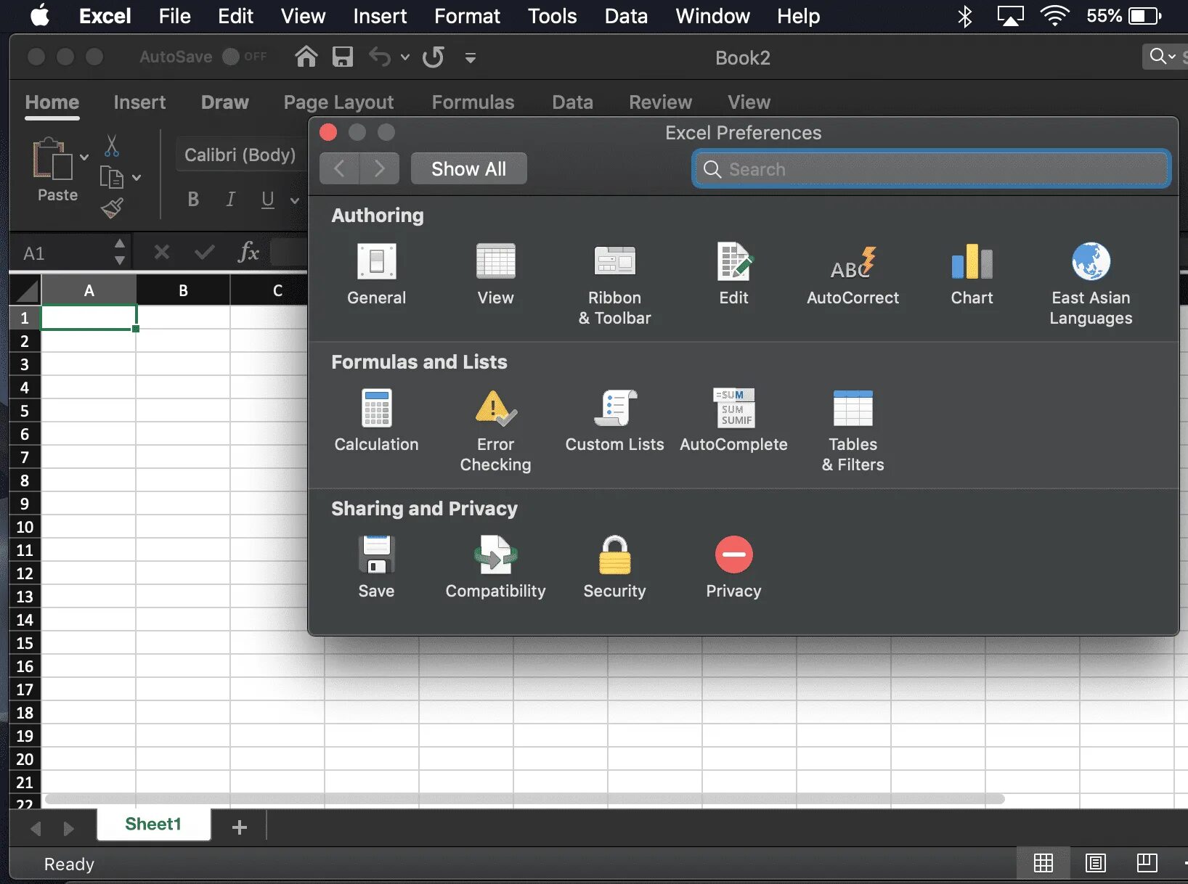Open the Page Layout ribbon tab
This screenshot has height=884, width=1188.
tap(338, 102)
